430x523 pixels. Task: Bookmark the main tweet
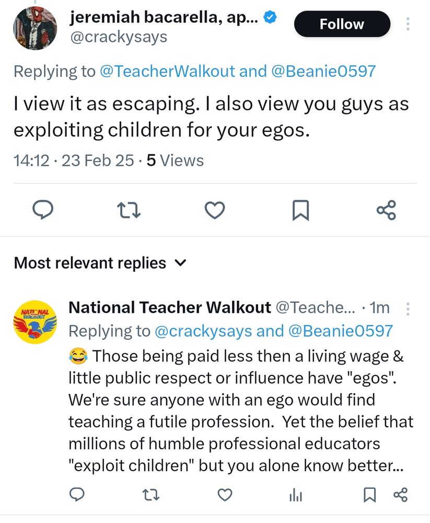click(300, 210)
